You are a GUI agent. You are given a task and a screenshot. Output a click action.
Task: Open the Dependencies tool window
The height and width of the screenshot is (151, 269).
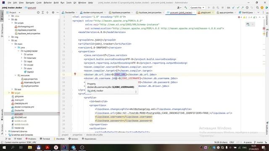tap(89, 139)
